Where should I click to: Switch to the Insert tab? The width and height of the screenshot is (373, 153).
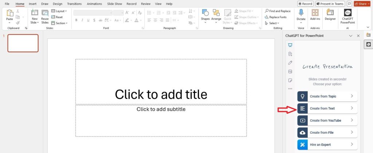[32, 4]
